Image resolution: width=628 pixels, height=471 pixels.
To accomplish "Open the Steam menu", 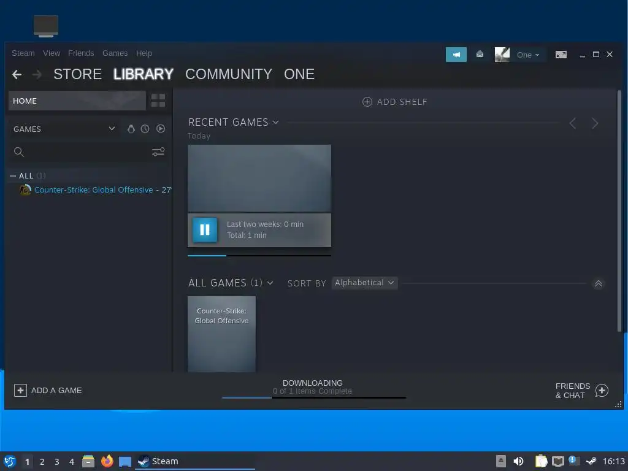I will [x=23, y=53].
